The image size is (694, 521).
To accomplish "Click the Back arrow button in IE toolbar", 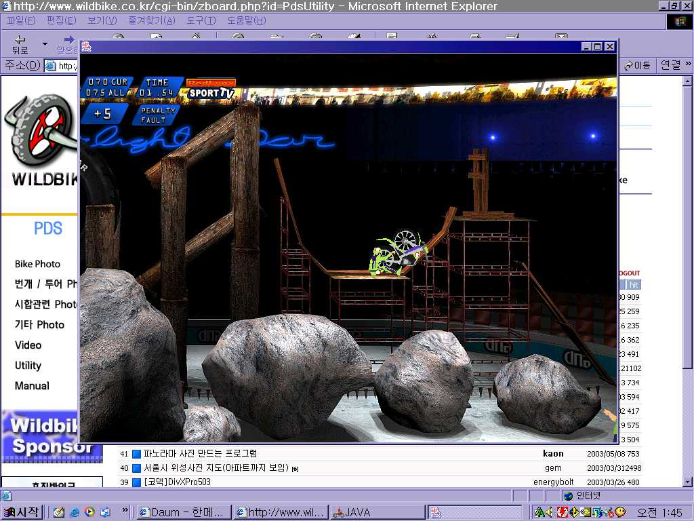I will click(20, 44).
